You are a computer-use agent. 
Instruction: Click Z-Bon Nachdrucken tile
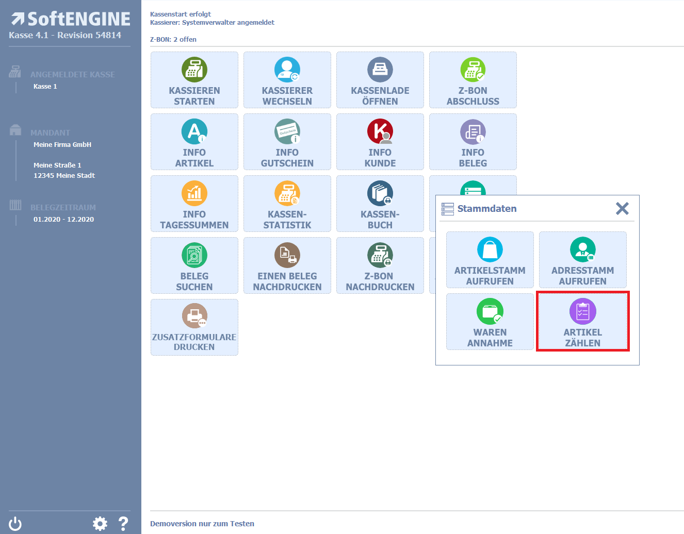click(380, 265)
